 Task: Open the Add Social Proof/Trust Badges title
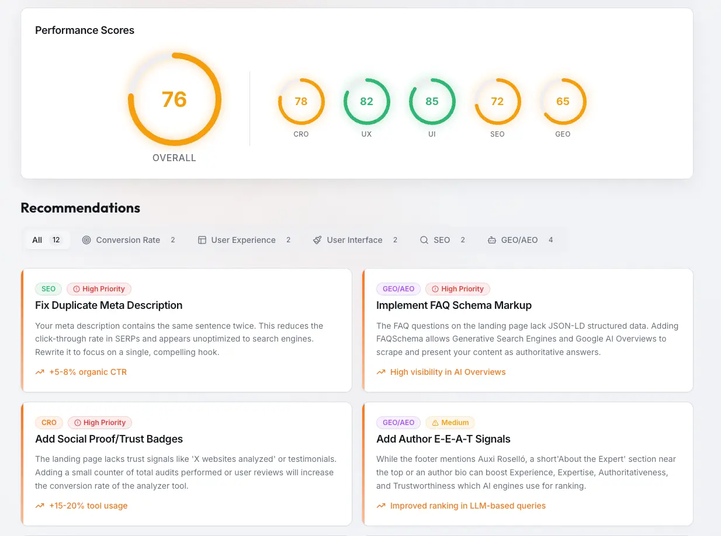coord(109,439)
